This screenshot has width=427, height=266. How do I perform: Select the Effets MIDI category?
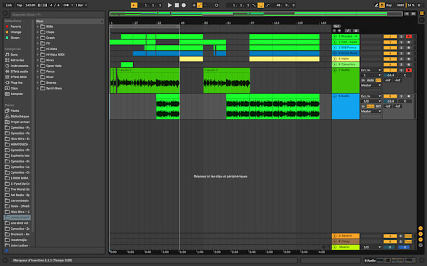18,77
